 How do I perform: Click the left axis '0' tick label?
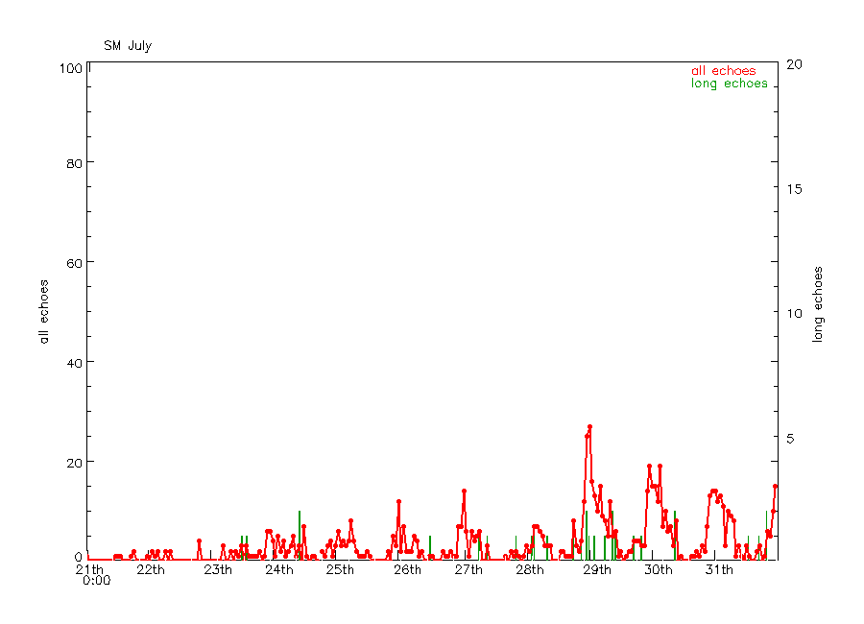(x=79, y=557)
